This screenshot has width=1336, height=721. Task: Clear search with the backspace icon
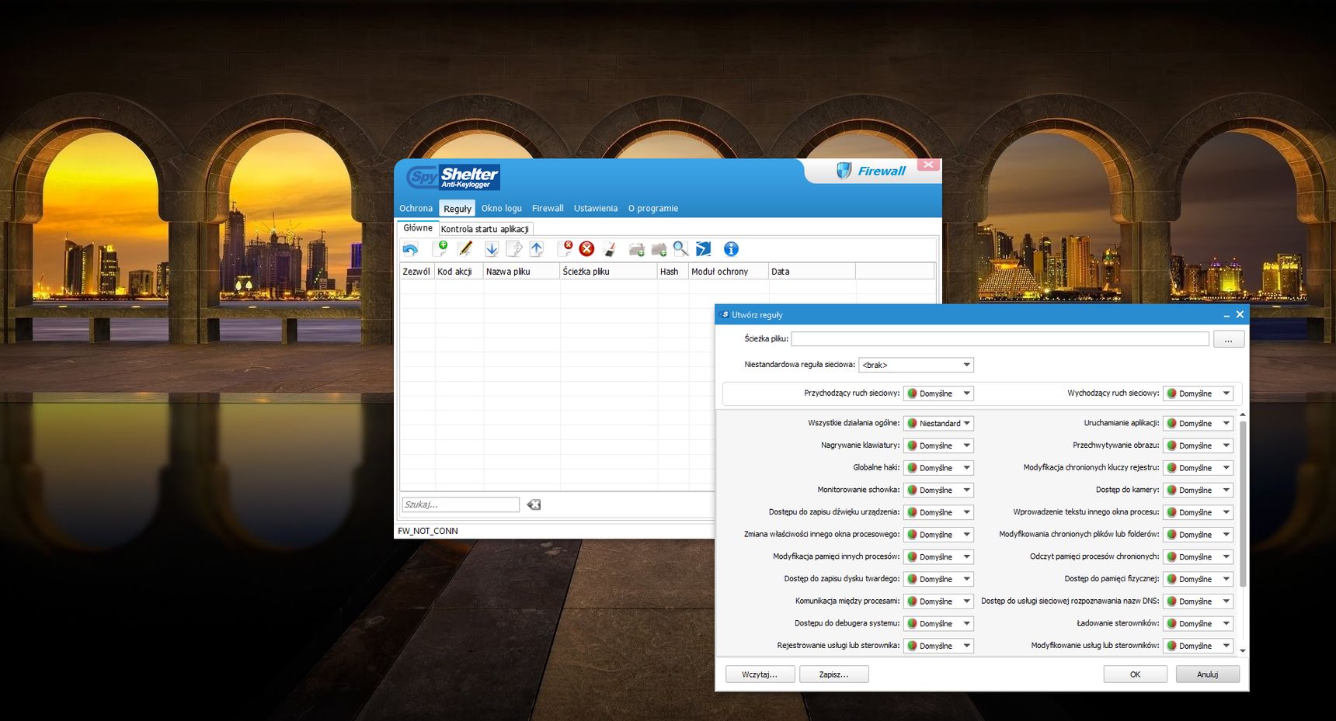[x=534, y=504]
